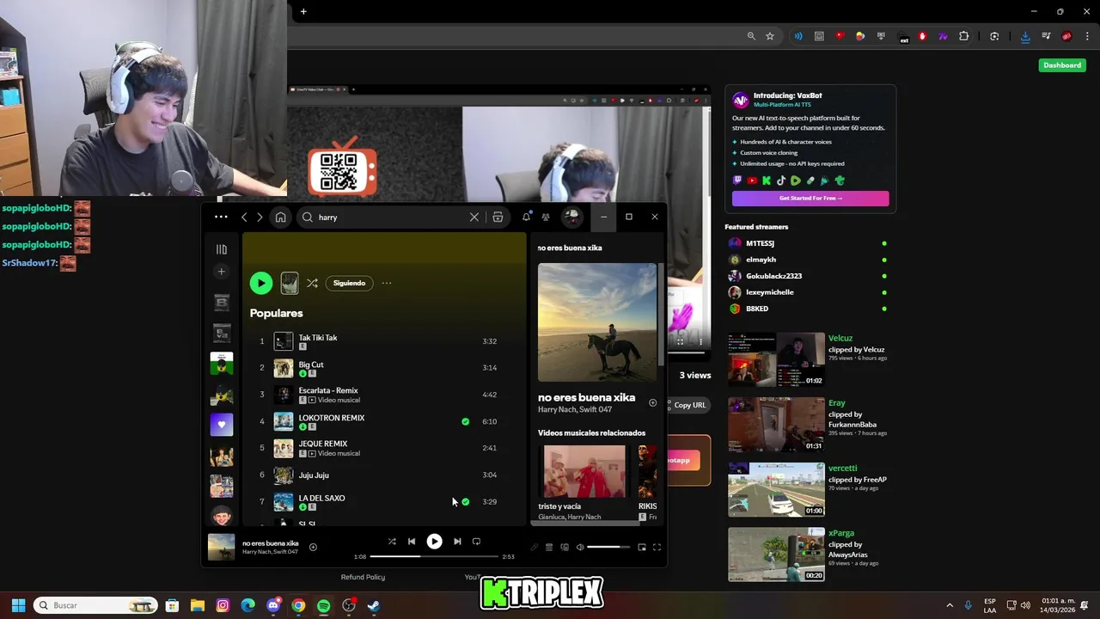Image resolution: width=1100 pixels, height=619 pixels.
Task: Open Spotify miniplayer icon
Action: (x=641, y=547)
